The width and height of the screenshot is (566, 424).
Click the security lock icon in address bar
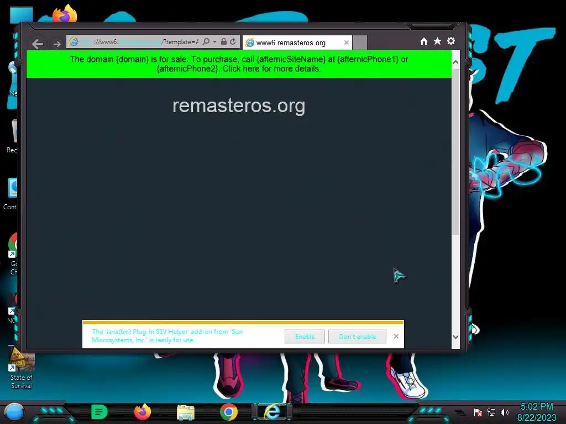[224, 42]
